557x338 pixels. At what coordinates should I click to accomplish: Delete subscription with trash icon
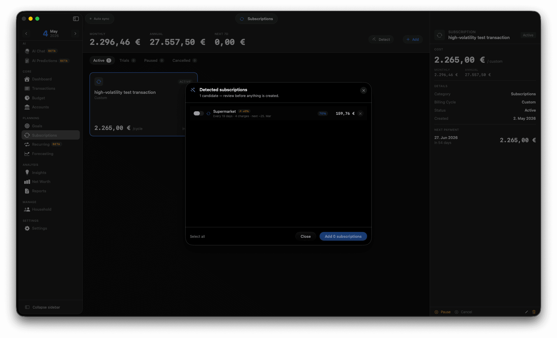[x=534, y=312]
